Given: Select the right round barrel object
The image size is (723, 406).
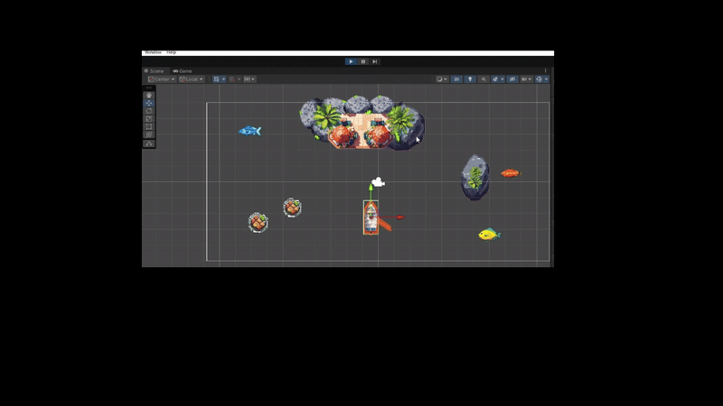Looking at the screenshot, I should (292, 208).
